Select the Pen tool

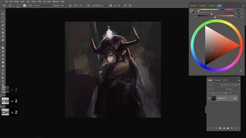pos(3,70)
